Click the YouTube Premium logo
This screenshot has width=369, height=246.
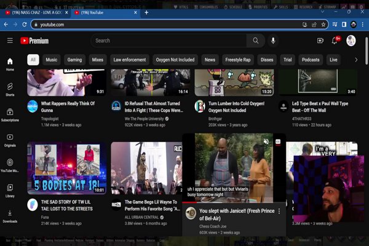(34, 41)
